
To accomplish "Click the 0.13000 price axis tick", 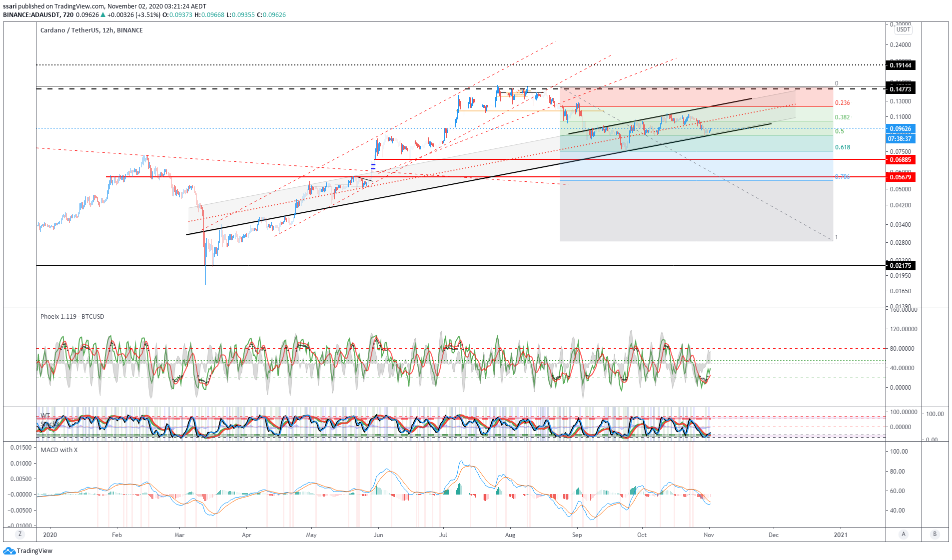I will [x=901, y=101].
